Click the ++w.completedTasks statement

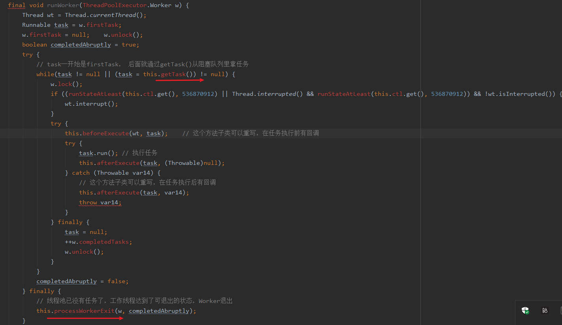point(98,242)
